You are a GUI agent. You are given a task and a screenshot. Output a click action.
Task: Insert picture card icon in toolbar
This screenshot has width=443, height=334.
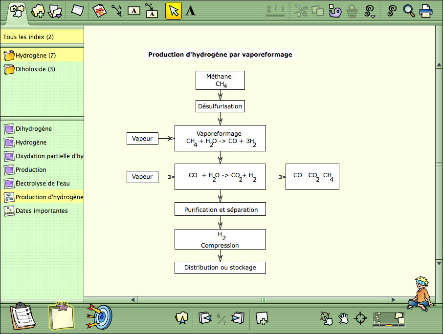coord(99,11)
